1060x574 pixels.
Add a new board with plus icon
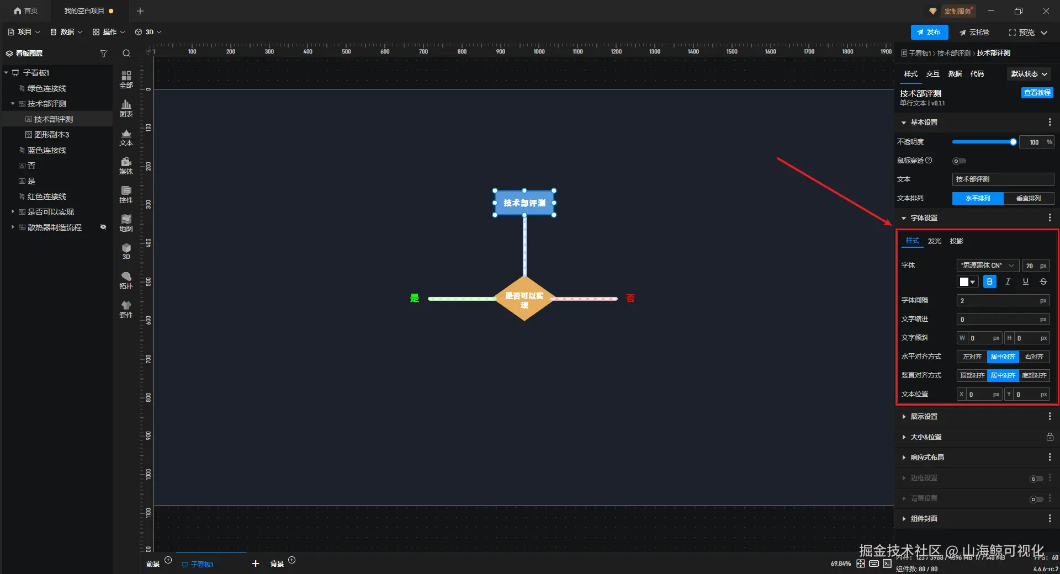(256, 564)
